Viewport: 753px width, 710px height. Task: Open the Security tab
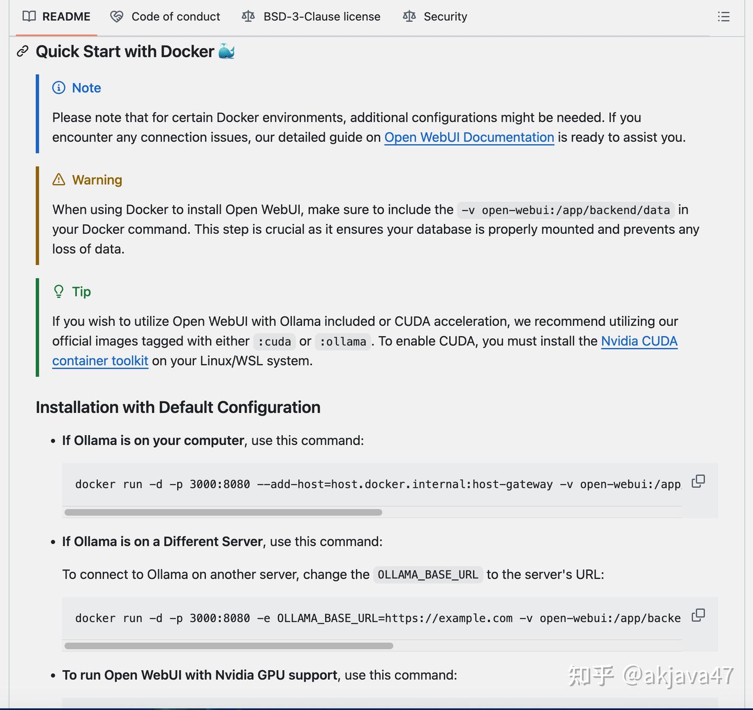pyautogui.click(x=445, y=17)
